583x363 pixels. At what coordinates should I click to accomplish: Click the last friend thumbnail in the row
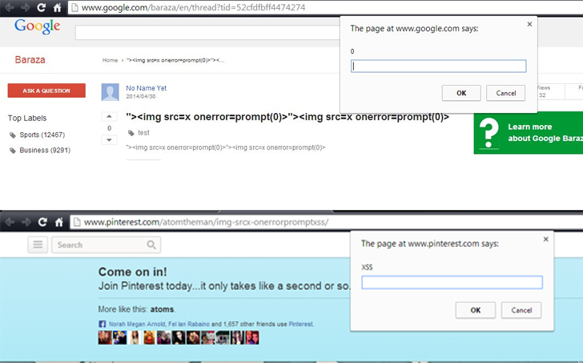click(252, 337)
